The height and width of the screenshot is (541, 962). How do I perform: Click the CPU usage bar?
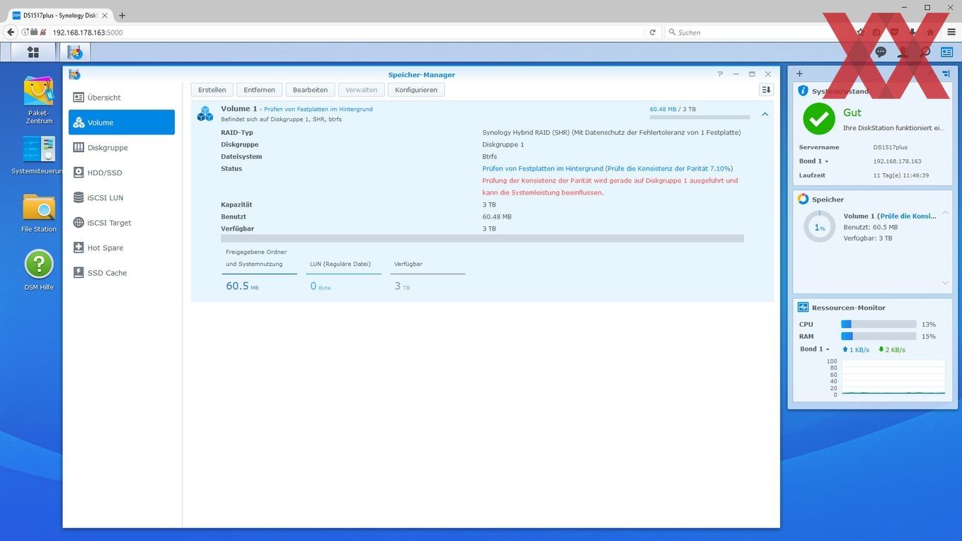point(879,325)
